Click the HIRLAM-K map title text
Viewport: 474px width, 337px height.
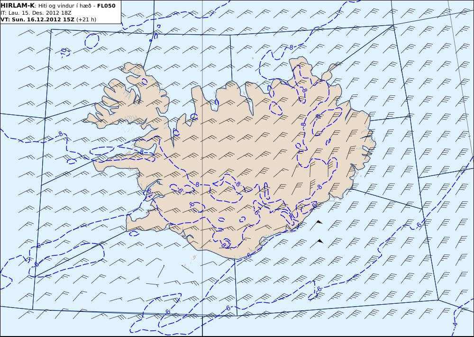18,5
